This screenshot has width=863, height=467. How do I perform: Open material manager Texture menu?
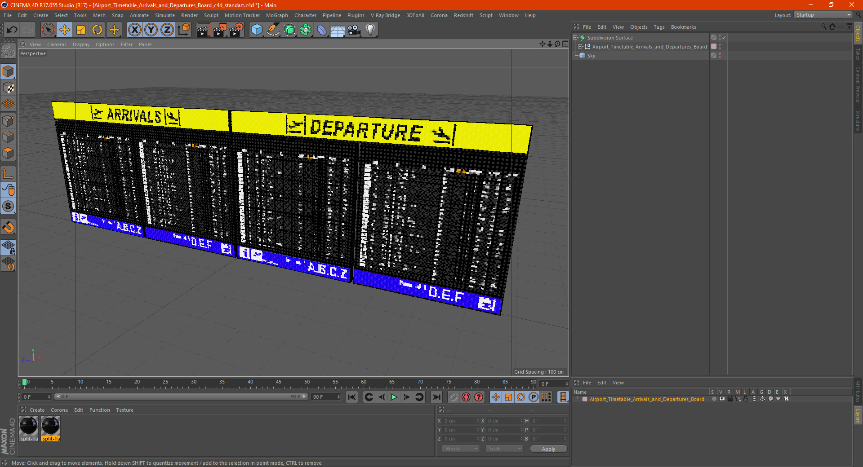click(125, 410)
